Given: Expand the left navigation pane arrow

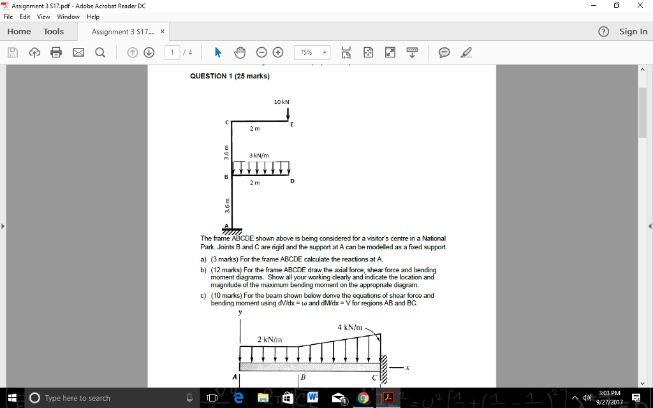Looking at the screenshot, I should coord(4,224).
